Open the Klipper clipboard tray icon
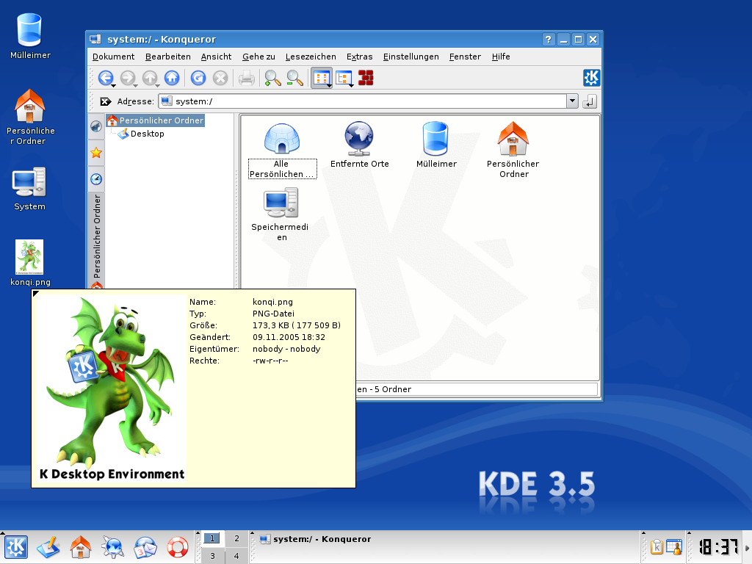 [x=656, y=546]
